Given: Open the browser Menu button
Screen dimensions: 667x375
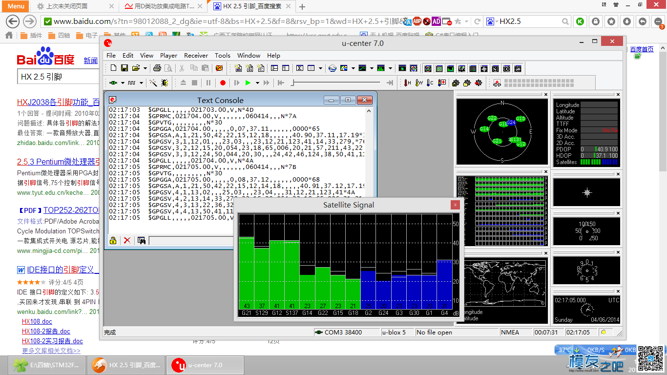Looking at the screenshot, I should [16, 6].
